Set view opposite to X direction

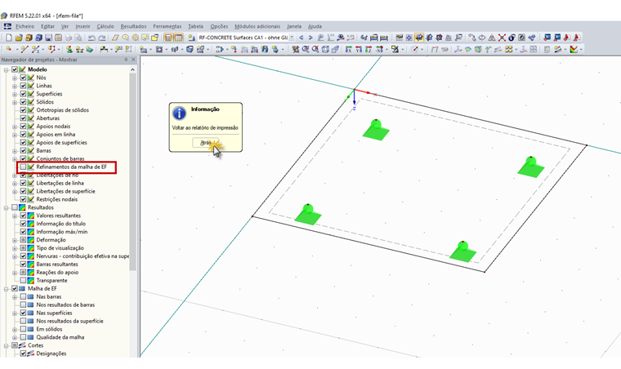(379, 50)
